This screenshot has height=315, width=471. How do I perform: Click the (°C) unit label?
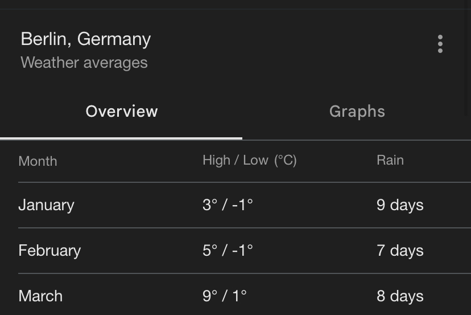coord(286,160)
